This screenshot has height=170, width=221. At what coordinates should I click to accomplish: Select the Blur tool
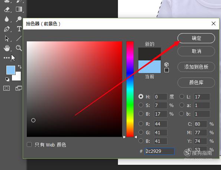coord(7,19)
